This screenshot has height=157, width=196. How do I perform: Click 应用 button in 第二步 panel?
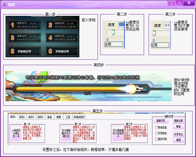coord(113,44)
